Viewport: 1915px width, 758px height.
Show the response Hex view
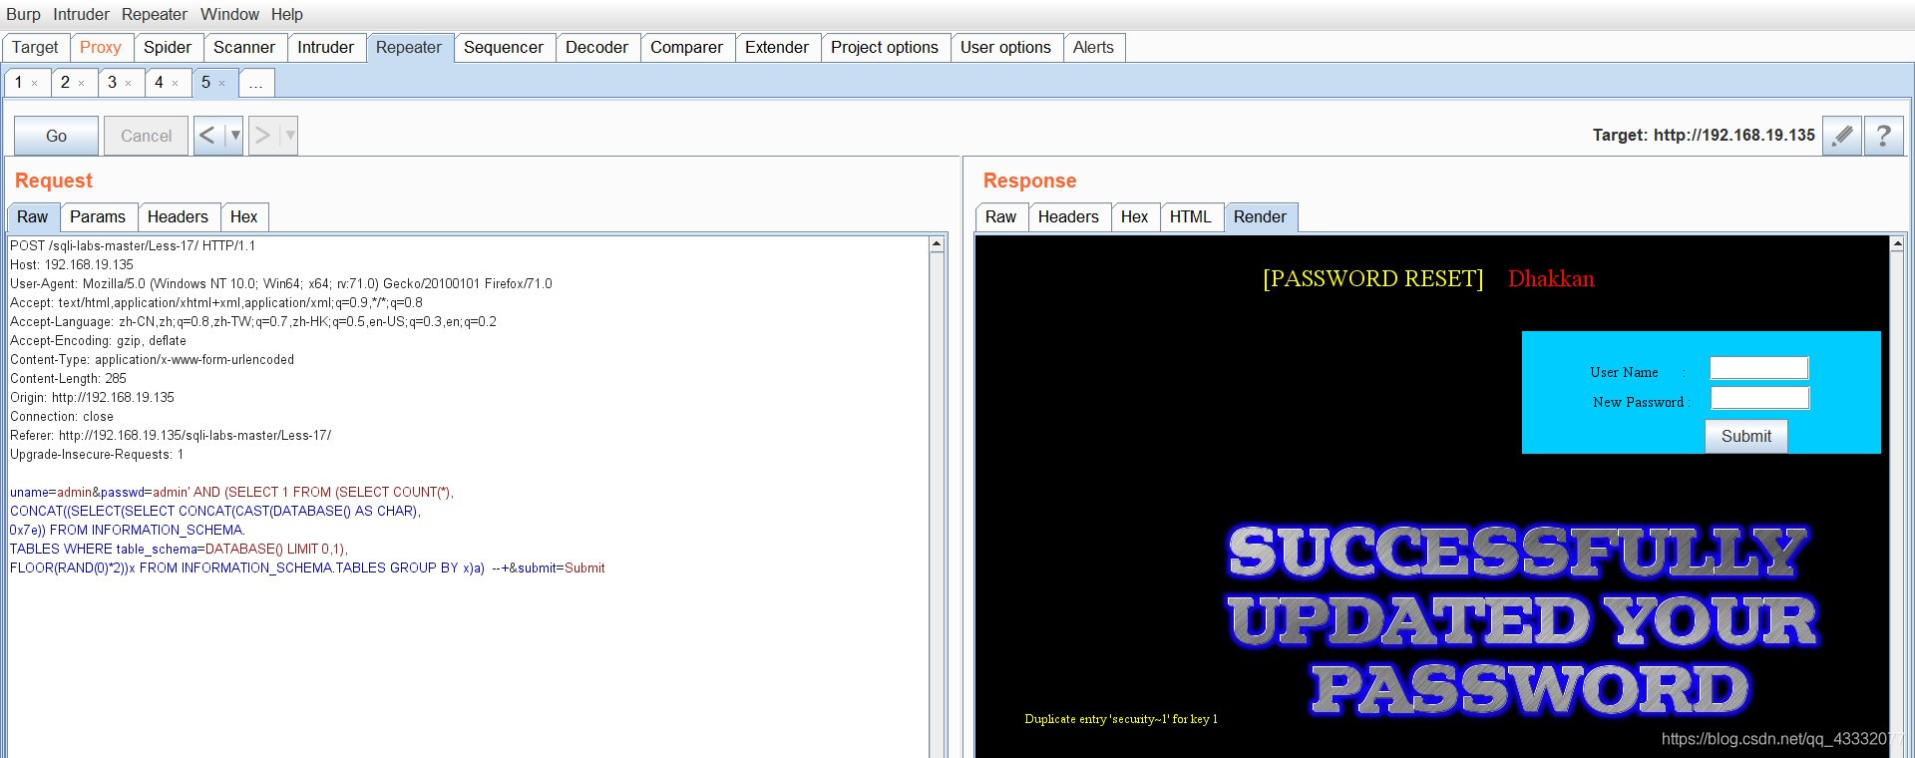[1135, 216]
